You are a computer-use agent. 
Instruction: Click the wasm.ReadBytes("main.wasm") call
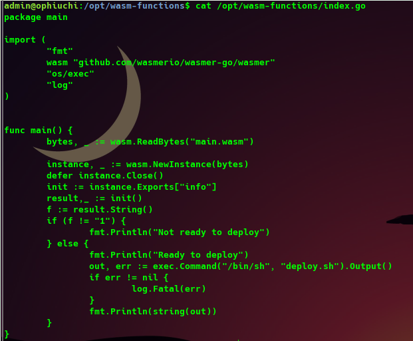point(182,142)
